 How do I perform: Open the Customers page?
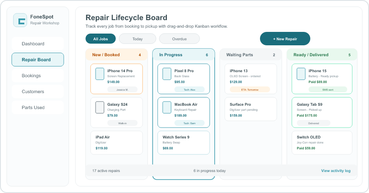point(38,91)
